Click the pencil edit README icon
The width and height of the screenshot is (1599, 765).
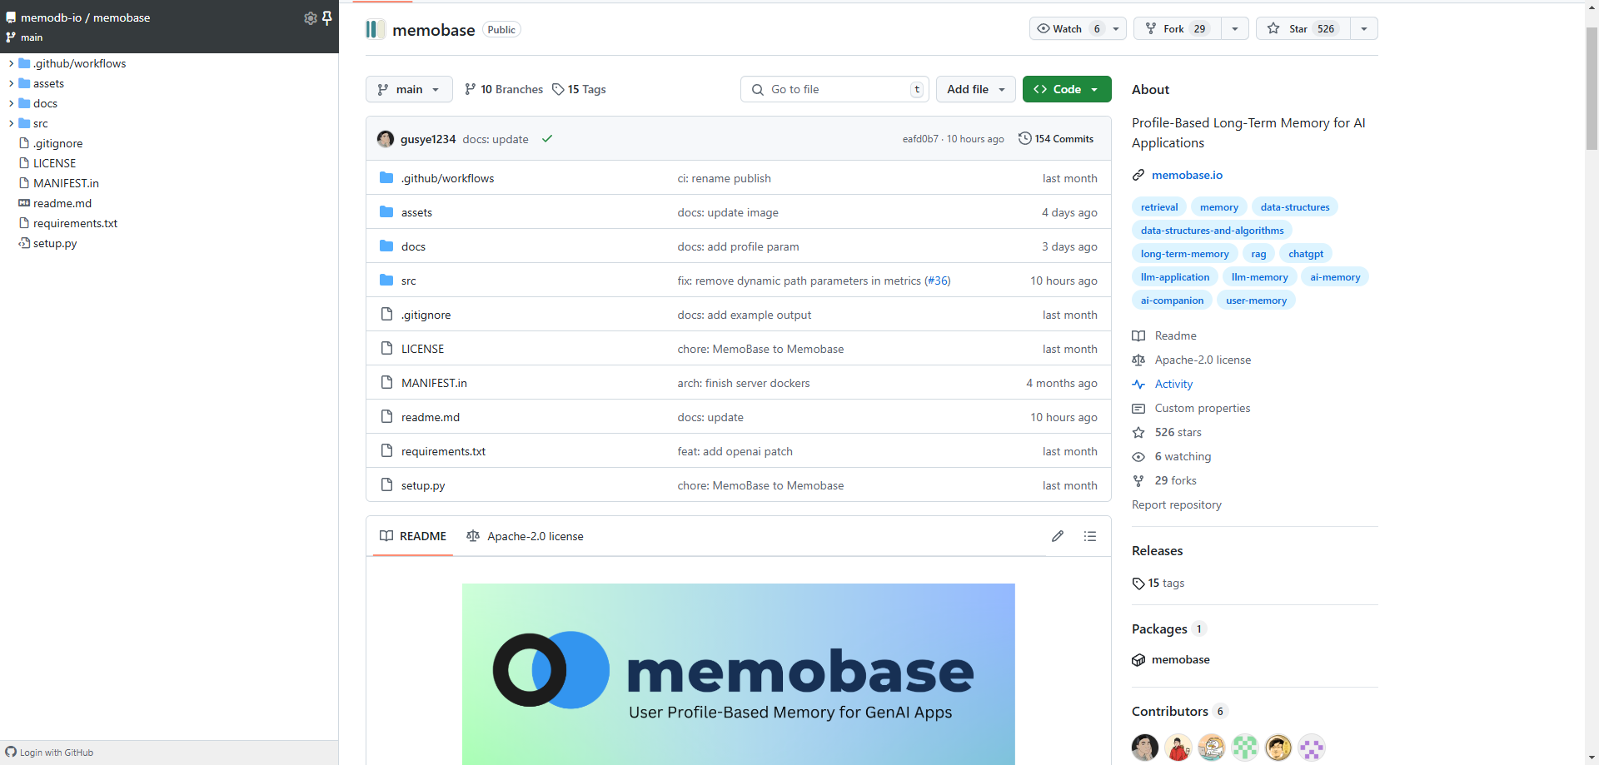tap(1058, 536)
